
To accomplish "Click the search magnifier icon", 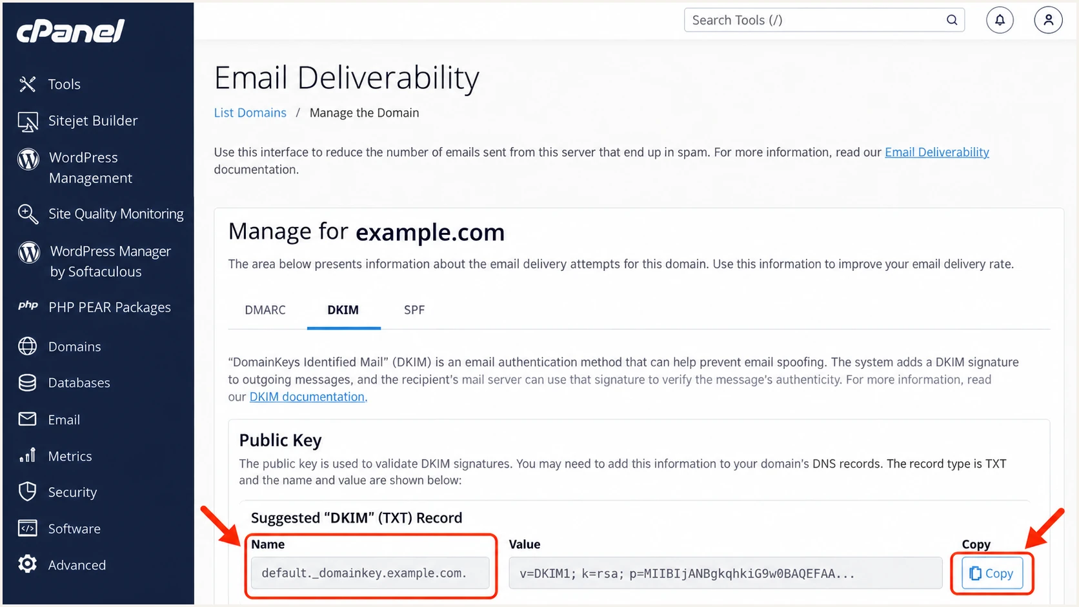I will [952, 20].
